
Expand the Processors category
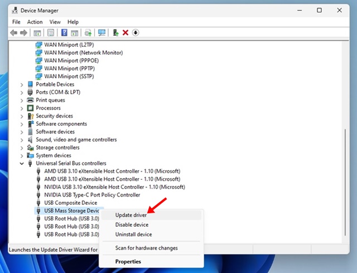point(22,108)
